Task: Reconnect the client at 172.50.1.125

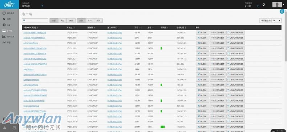Action: (x=218, y=69)
